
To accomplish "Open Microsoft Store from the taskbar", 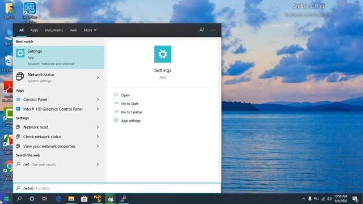I will tap(85, 199).
